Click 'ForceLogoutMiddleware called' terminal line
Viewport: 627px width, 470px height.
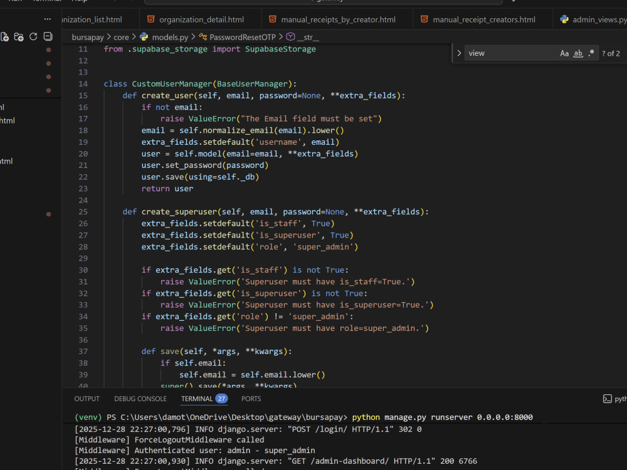(x=169, y=440)
